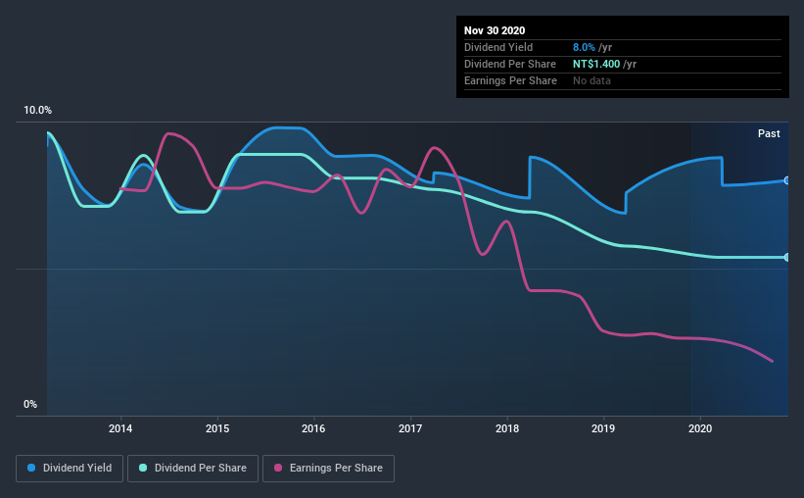Image resolution: width=804 pixels, height=498 pixels.
Task: Click the Earnings Per Share tooltip row label
Action: (510, 80)
